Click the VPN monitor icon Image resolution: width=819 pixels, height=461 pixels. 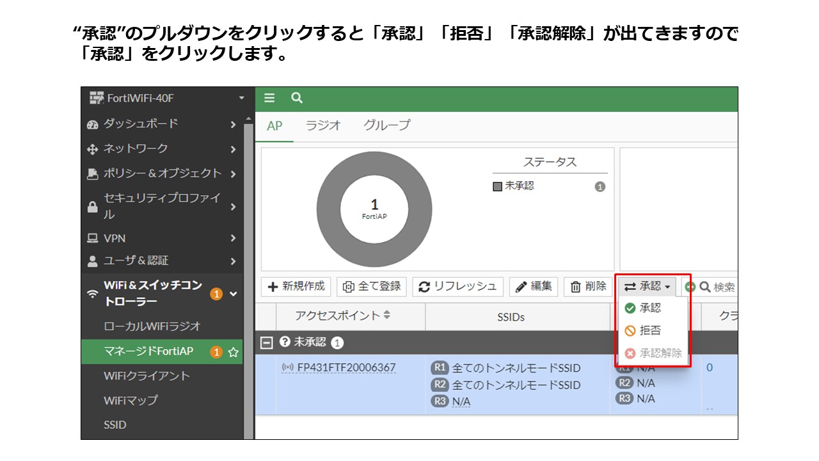92,238
